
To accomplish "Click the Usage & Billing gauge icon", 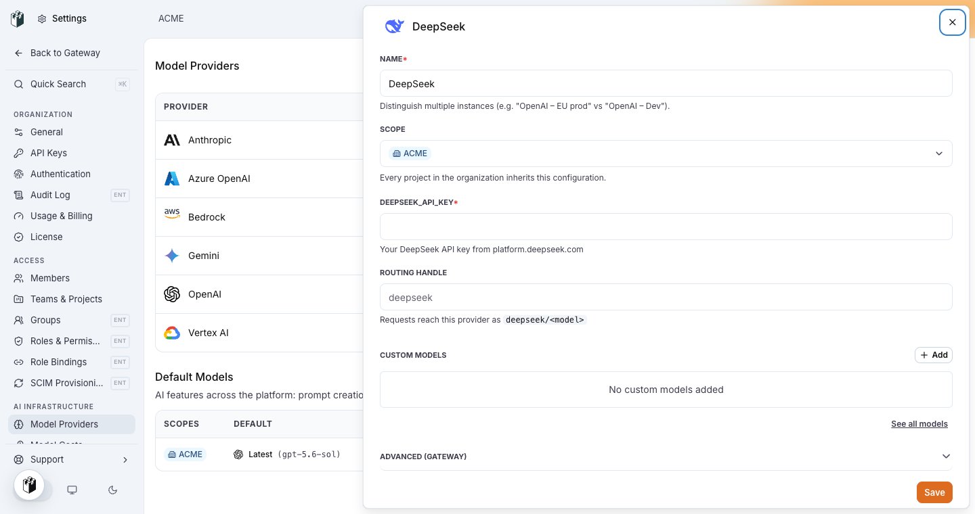I will [18, 216].
